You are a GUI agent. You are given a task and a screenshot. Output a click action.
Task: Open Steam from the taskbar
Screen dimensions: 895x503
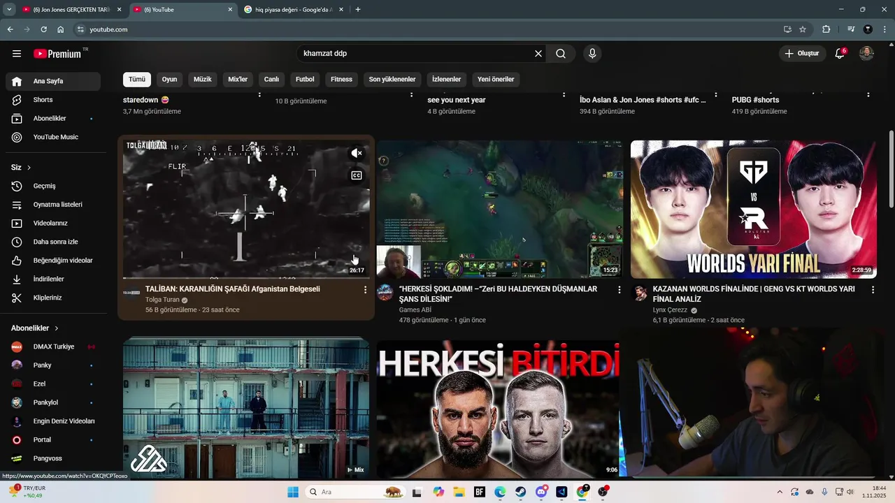tap(521, 492)
